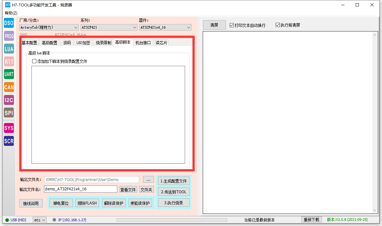Open the RTT viewer tool

pyautogui.click(x=9, y=62)
